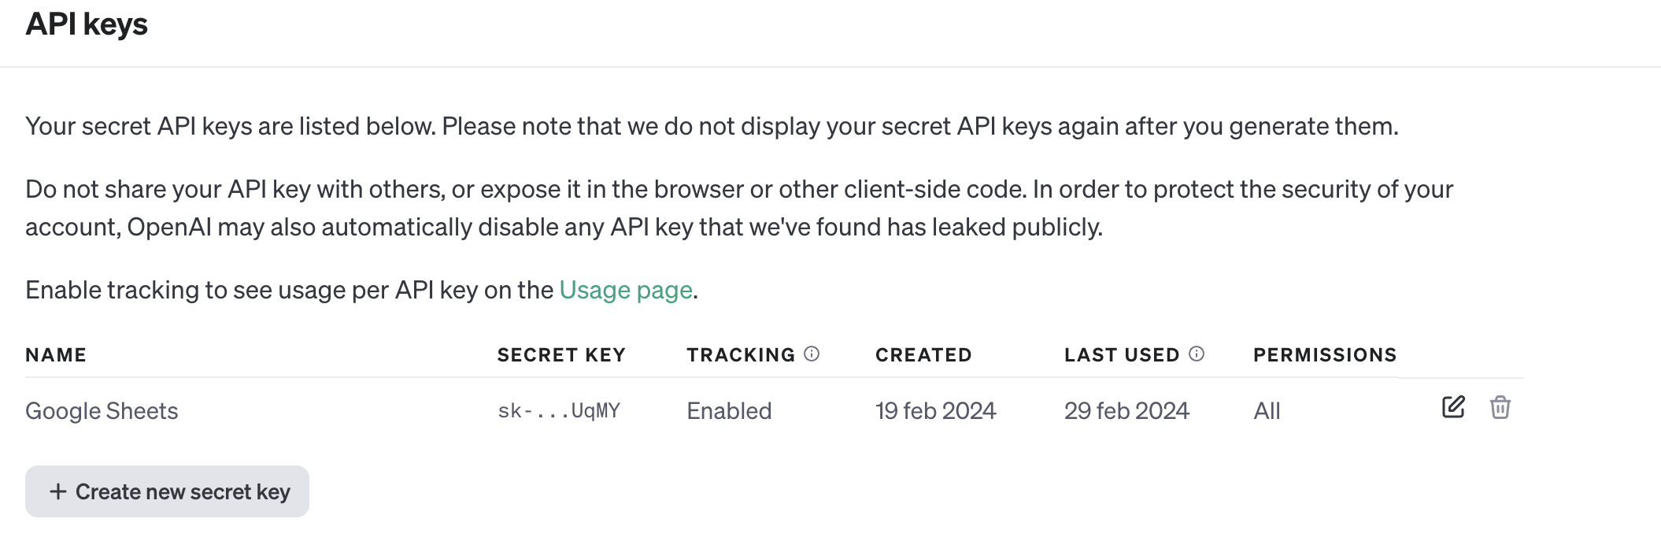This screenshot has width=1661, height=556.
Task: Click the info icon beside TRACKING
Action: click(812, 354)
